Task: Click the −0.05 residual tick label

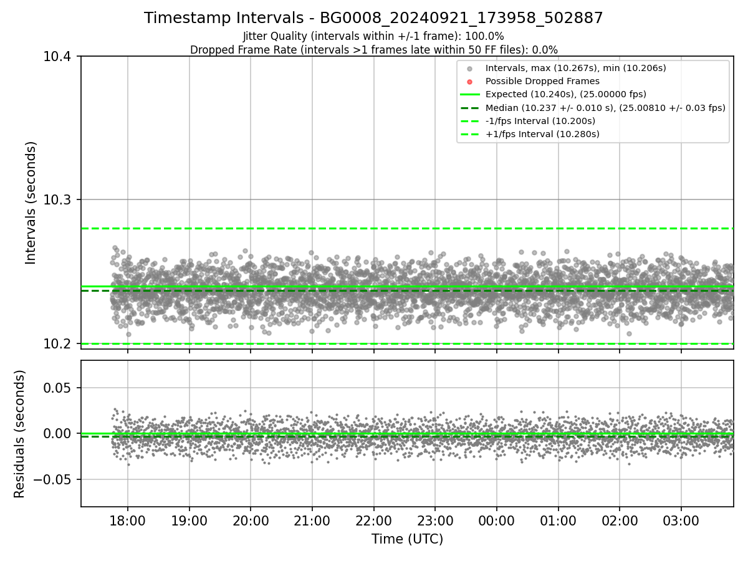Action: [x=54, y=480]
